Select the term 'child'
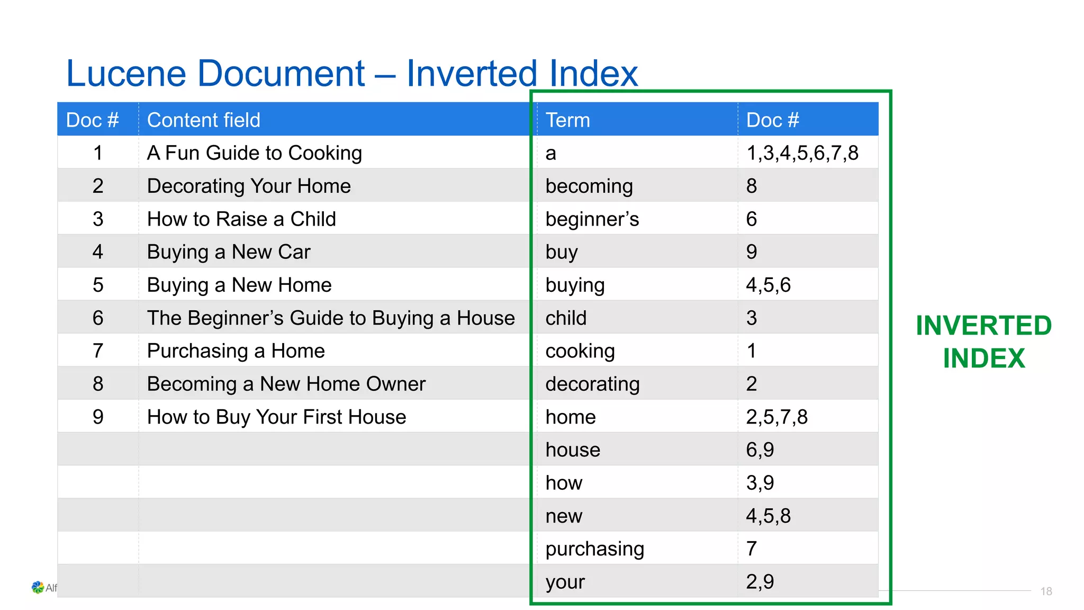The height and width of the screenshot is (610, 1084). 566,318
